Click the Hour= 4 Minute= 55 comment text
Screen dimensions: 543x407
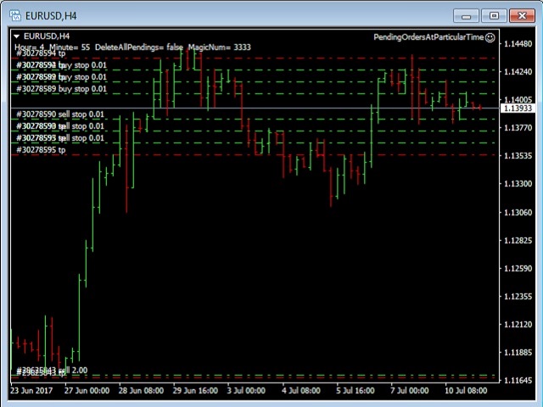(x=52, y=47)
